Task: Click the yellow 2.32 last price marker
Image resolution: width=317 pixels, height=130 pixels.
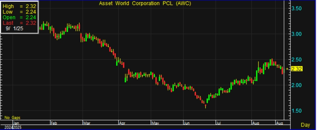Action: coord(297,69)
